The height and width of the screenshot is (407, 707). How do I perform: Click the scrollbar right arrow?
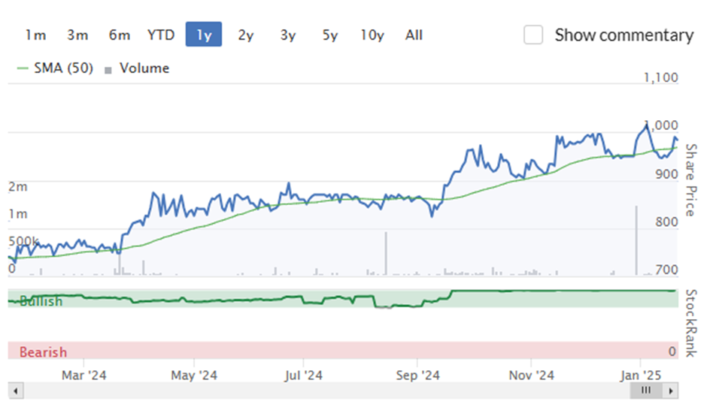click(671, 390)
